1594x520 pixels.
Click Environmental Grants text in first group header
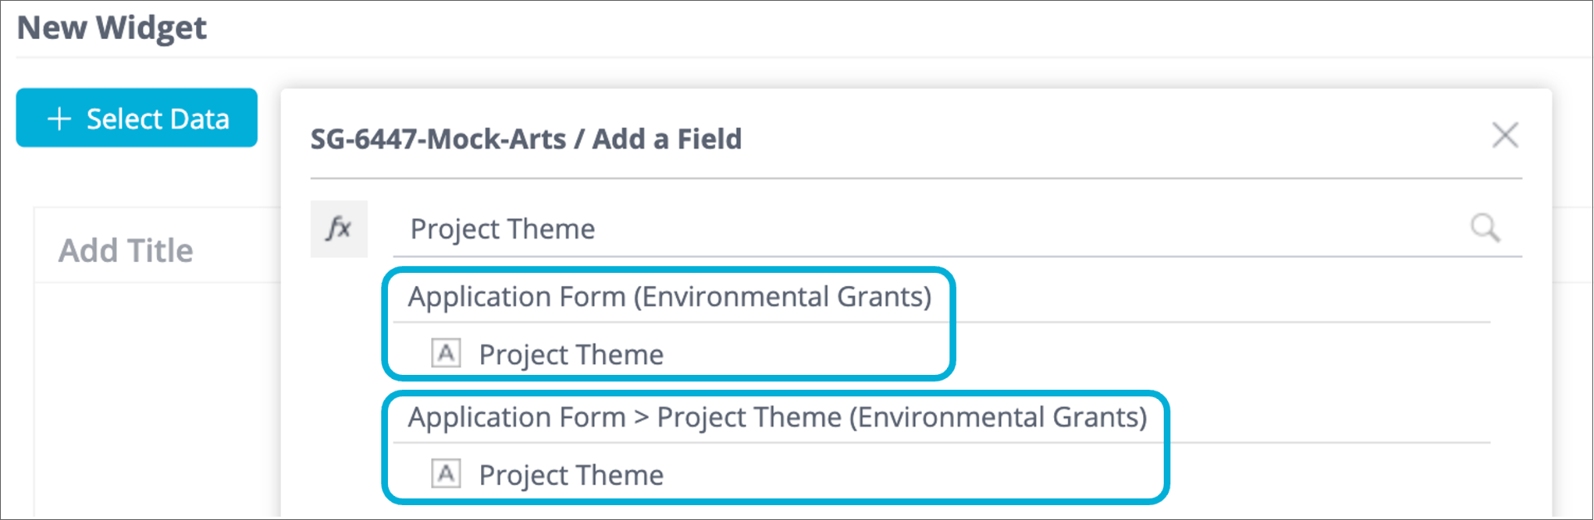(x=782, y=297)
